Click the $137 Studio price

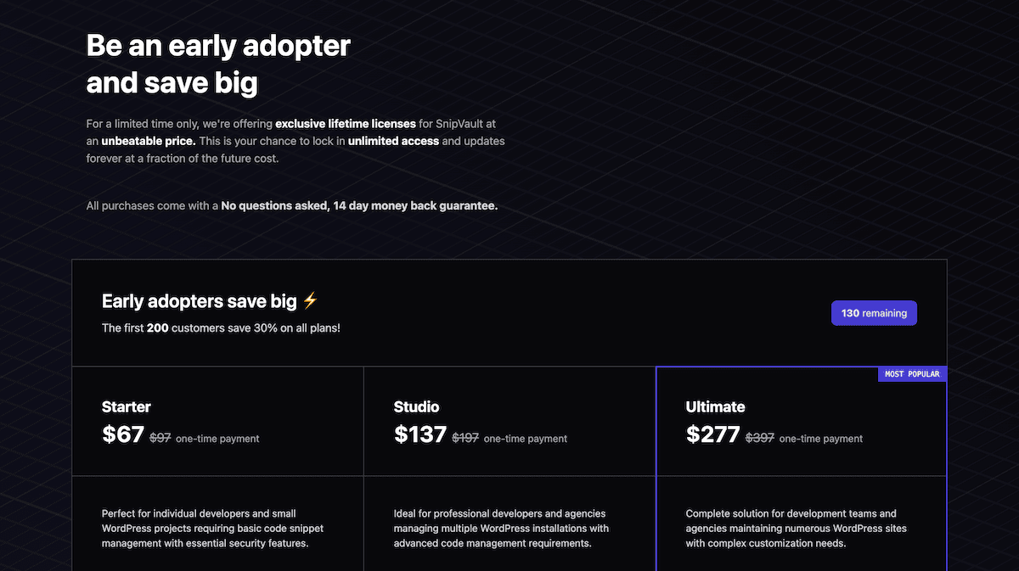(420, 434)
